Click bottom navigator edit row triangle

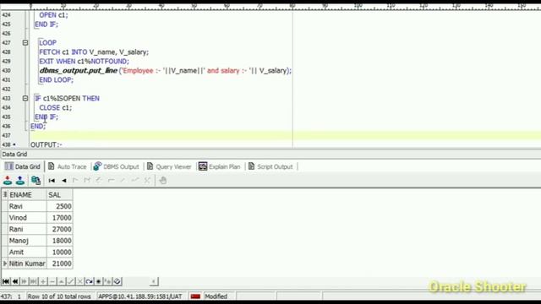tap(62, 281)
